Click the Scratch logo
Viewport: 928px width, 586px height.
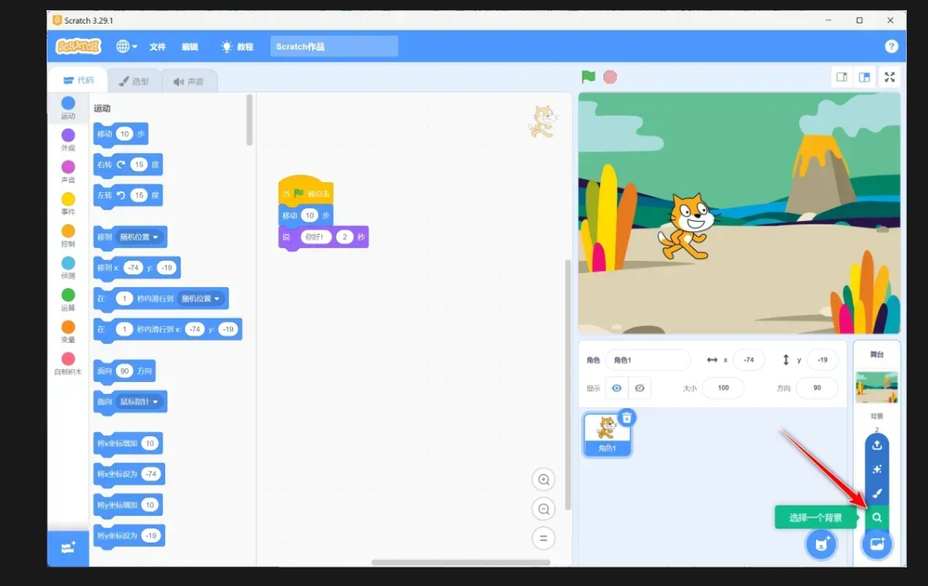(78, 46)
